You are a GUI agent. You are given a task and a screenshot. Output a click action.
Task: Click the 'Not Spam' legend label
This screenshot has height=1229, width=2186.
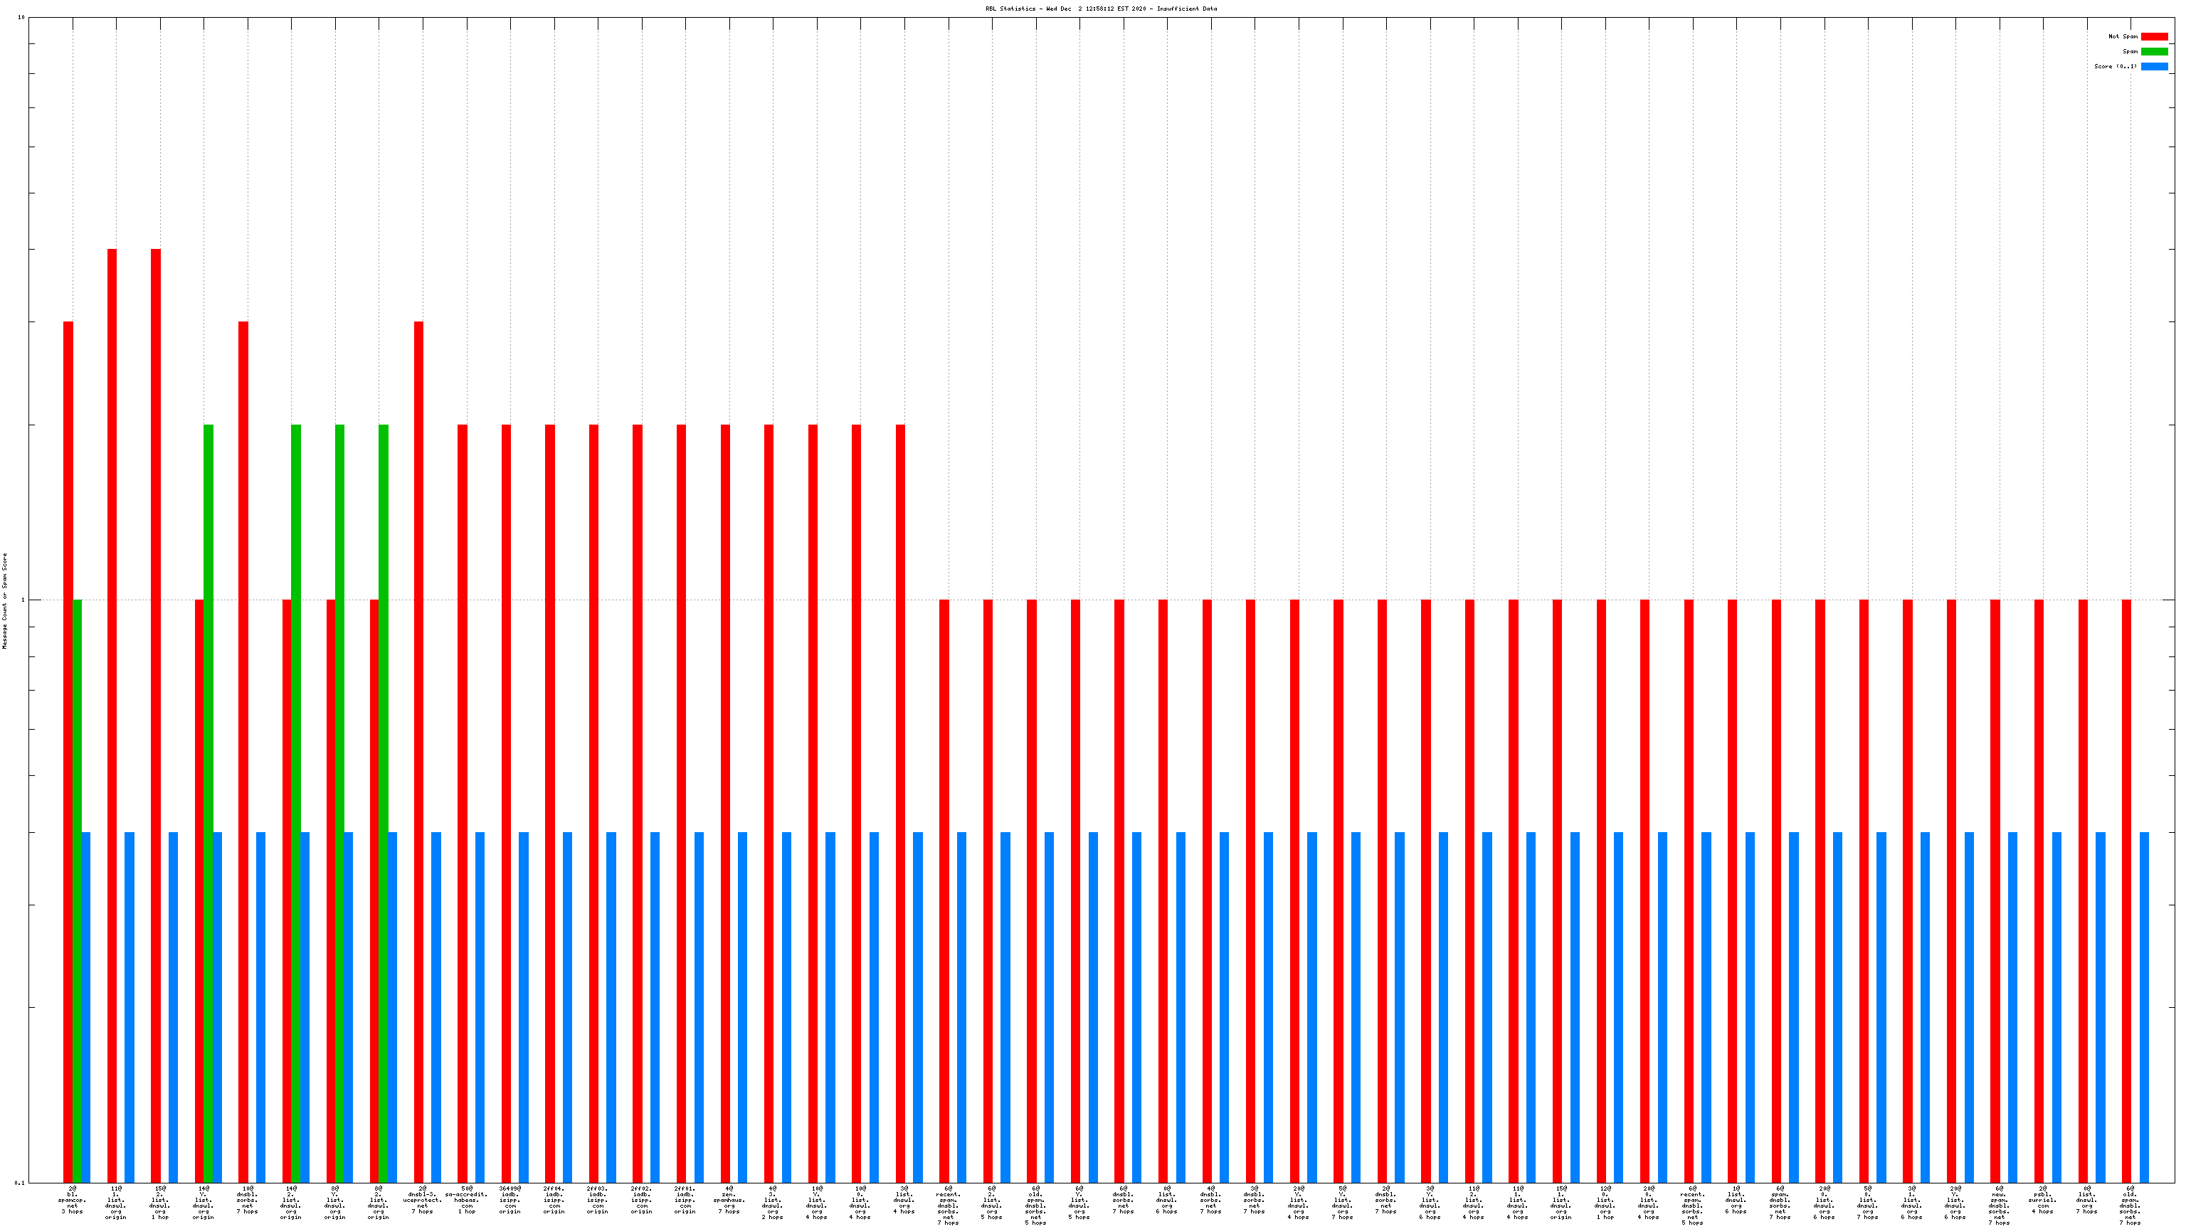(x=2123, y=36)
